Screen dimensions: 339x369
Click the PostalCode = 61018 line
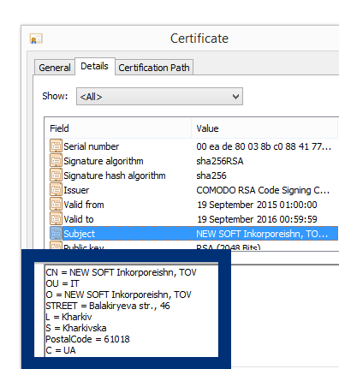pos(87,339)
